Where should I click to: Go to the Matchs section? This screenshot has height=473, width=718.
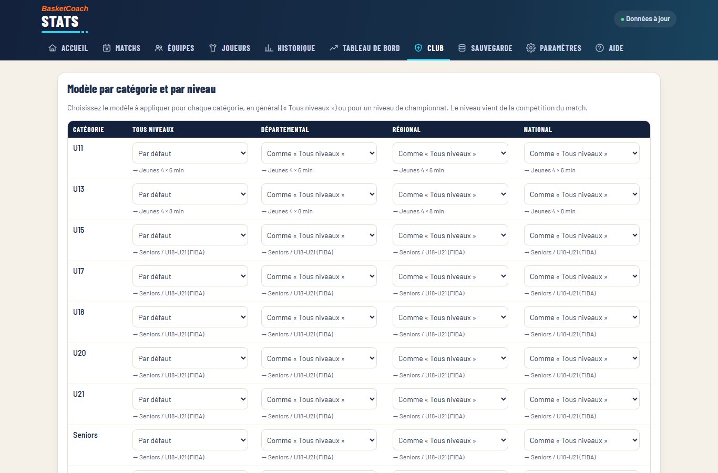pos(121,48)
